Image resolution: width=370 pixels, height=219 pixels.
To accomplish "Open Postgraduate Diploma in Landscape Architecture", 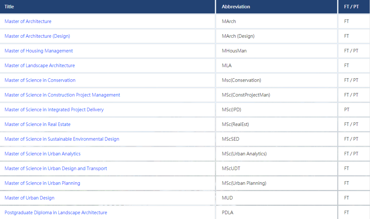I will (56, 213).
